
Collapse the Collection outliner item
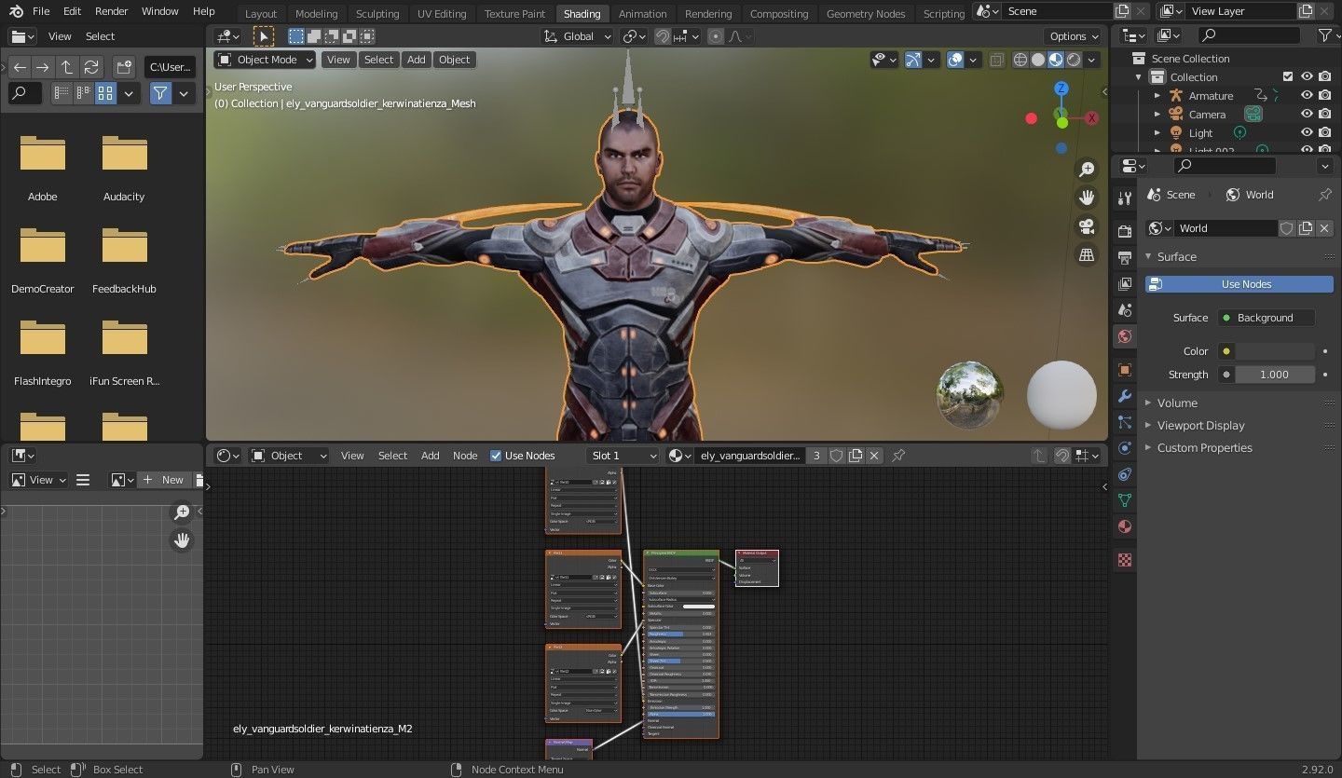[x=1138, y=76]
